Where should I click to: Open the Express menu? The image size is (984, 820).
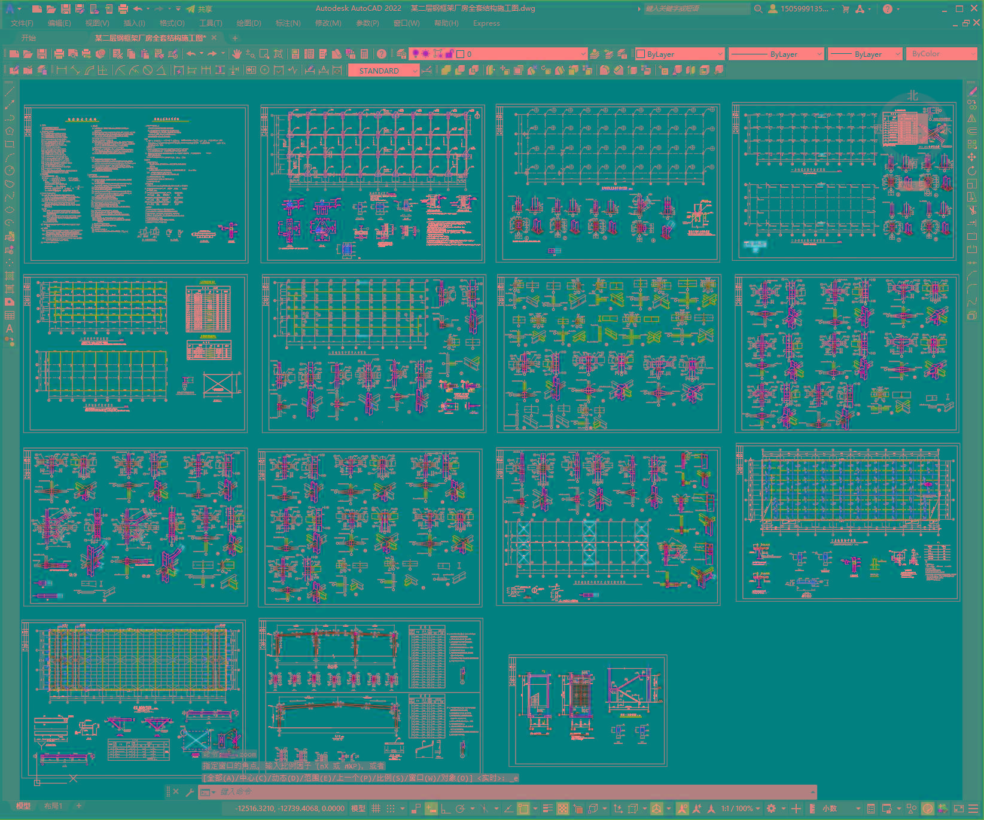point(486,23)
